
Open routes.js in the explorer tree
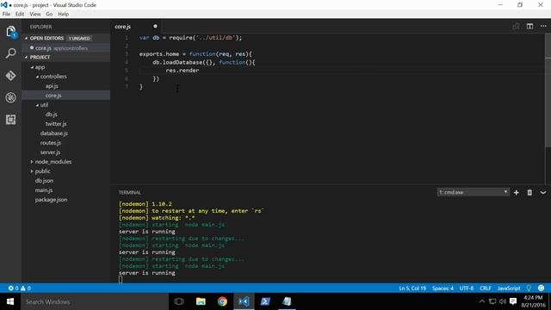coord(51,143)
